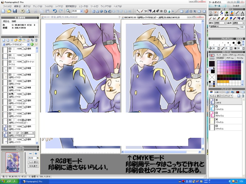Switch to フィルタ tab in toolbox
Screen dimensions: 246x184
click(x=236, y=6)
